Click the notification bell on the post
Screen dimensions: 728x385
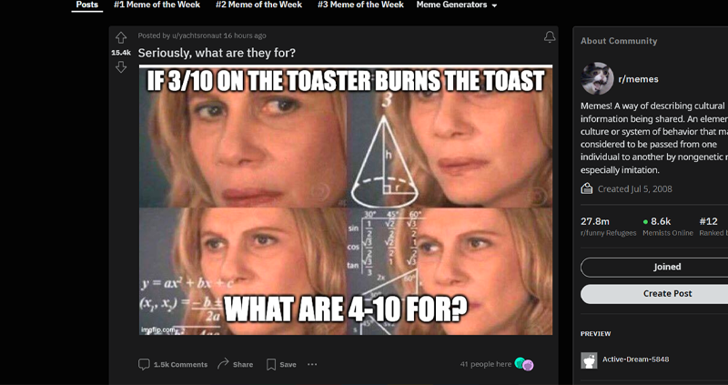pyautogui.click(x=550, y=37)
